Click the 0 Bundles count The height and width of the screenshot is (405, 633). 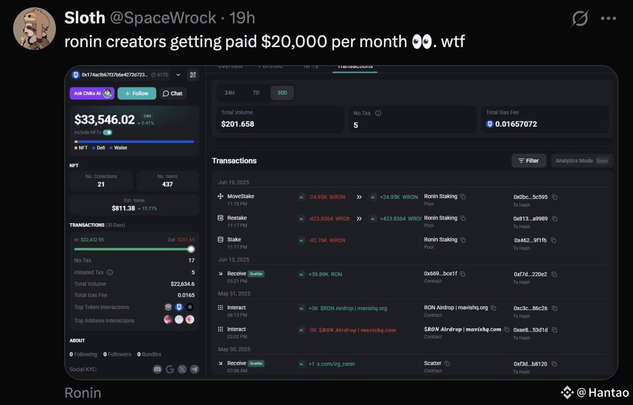pyautogui.click(x=149, y=354)
